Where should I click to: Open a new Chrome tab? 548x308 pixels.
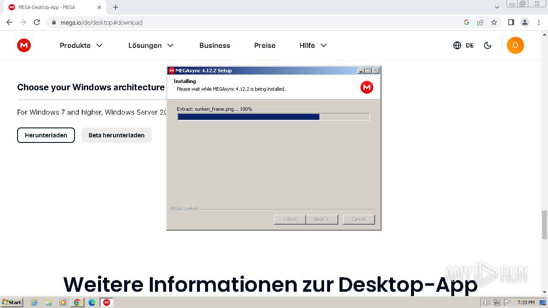tap(116, 7)
